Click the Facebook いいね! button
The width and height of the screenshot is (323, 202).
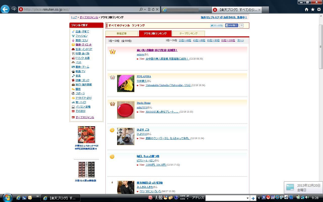(231, 26)
